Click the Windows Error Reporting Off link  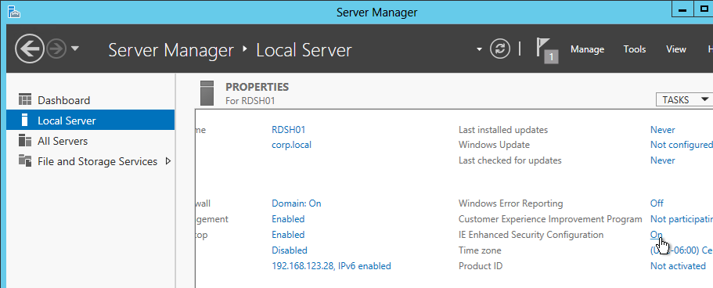pyautogui.click(x=657, y=203)
